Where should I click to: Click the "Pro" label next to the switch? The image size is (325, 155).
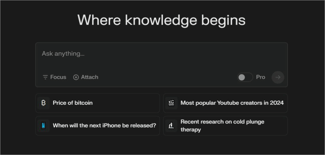coord(261,77)
